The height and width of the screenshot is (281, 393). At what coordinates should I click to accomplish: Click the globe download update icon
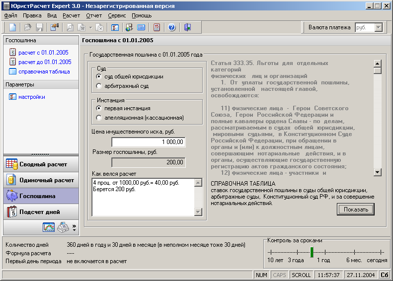click(129, 27)
